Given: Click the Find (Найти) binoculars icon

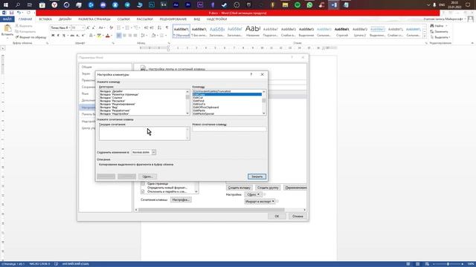Looking at the screenshot, I should click(432, 26).
